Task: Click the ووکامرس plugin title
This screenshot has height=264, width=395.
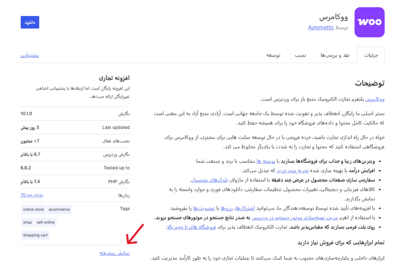Action: point(334,17)
